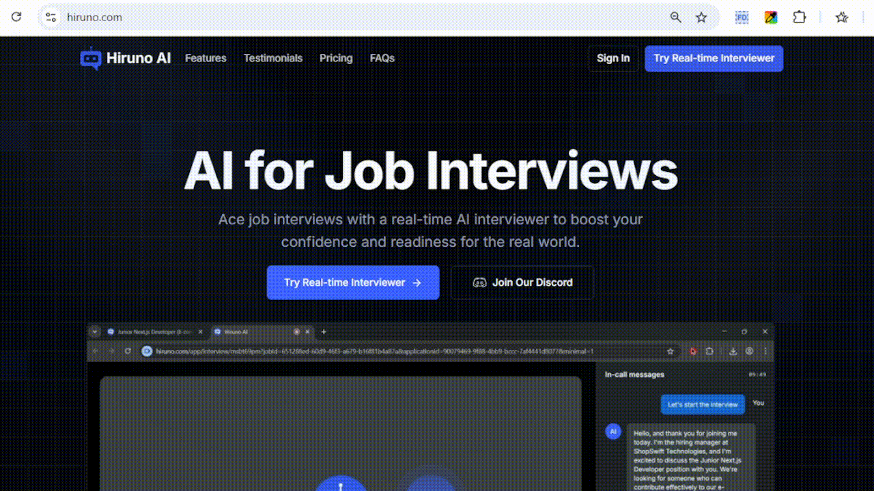Reload the page with the browser refresh icon
This screenshot has height=491, width=874.
tap(16, 17)
